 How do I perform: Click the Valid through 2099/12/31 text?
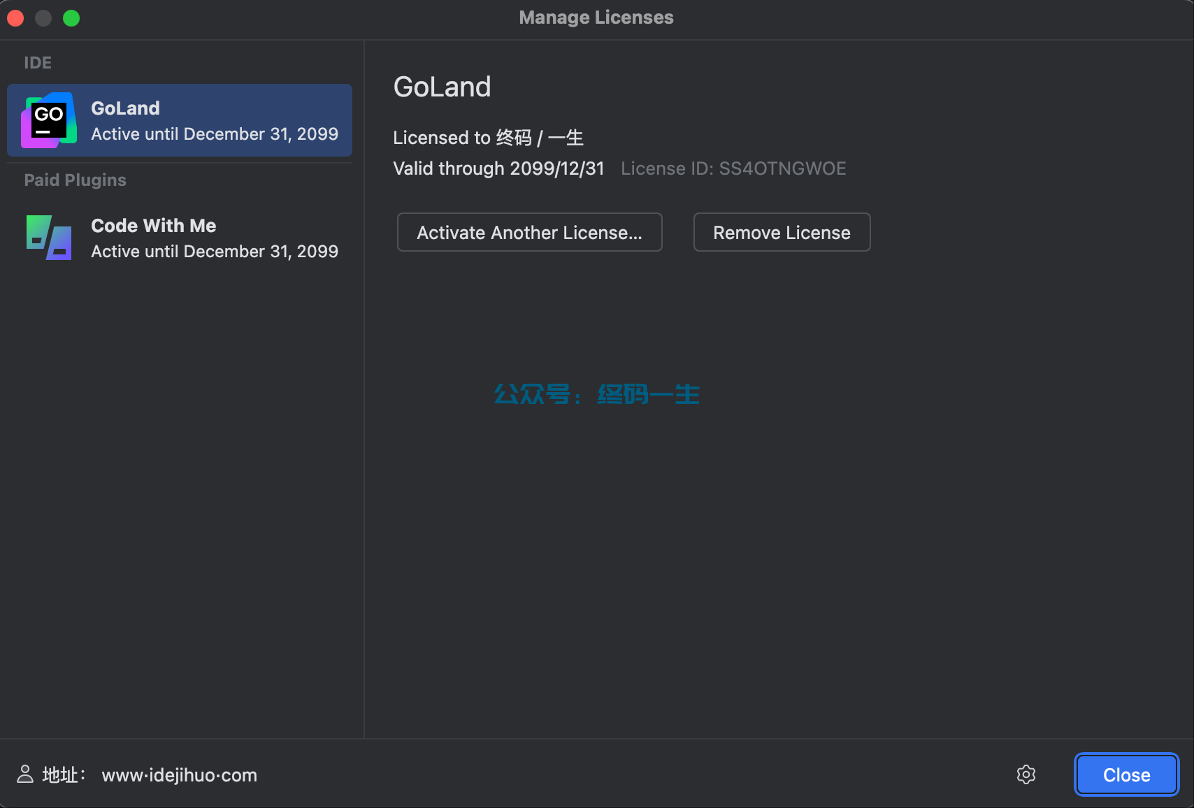pos(498,168)
